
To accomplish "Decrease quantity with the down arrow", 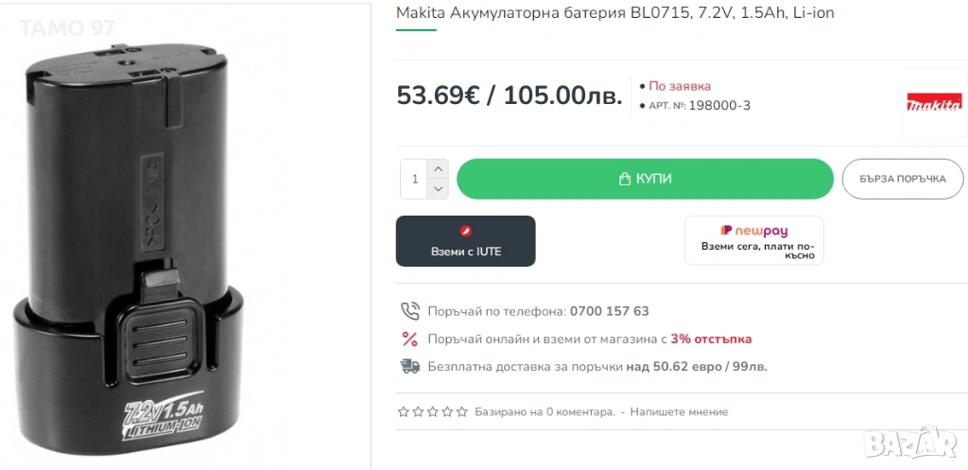I will 437,189.
